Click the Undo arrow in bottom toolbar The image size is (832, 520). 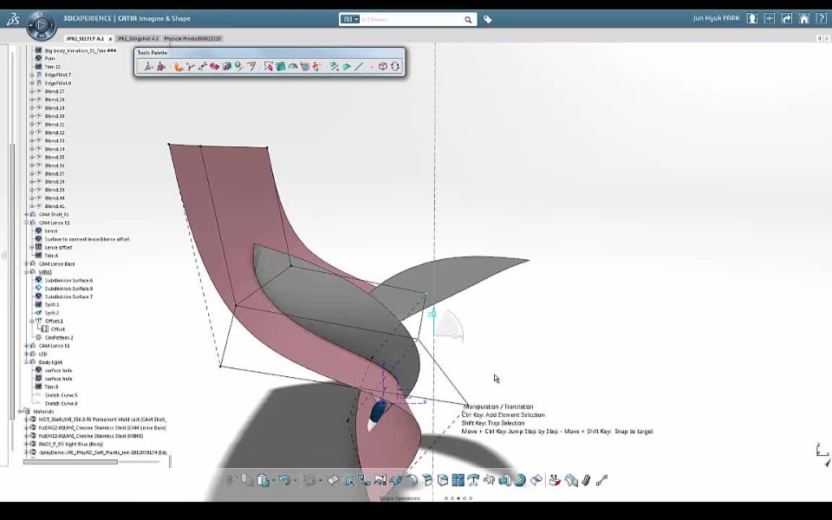click(x=284, y=480)
